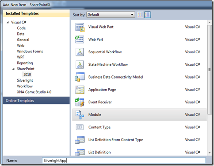Screen dimensions: 214x166
Task: Select the Data category
Action: [x=20, y=34]
